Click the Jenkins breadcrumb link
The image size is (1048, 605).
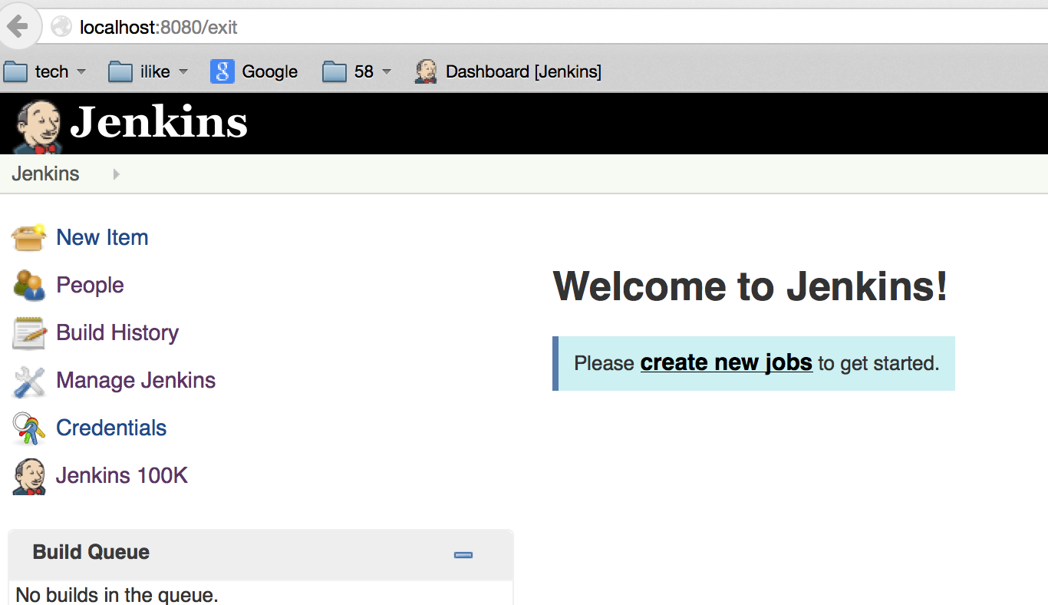pos(45,174)
